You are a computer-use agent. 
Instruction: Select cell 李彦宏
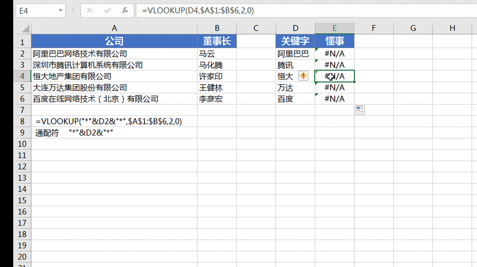click(217, 99)
